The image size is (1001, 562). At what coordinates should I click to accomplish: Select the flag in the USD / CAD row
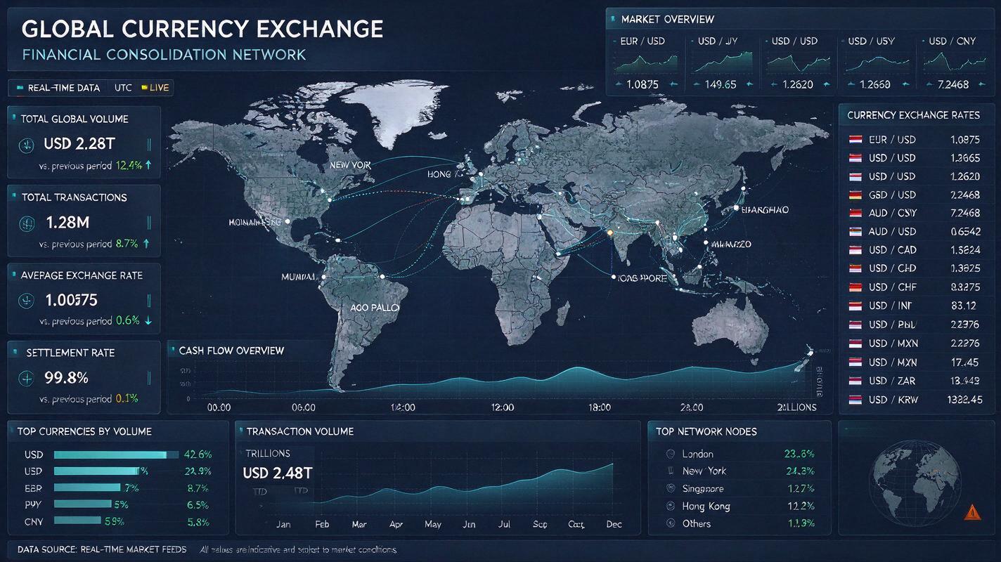(855, 250)
